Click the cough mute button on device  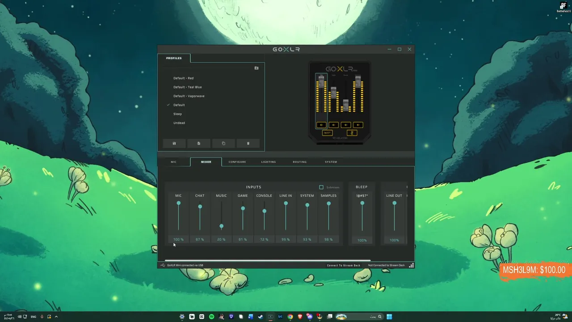[352, 133]
